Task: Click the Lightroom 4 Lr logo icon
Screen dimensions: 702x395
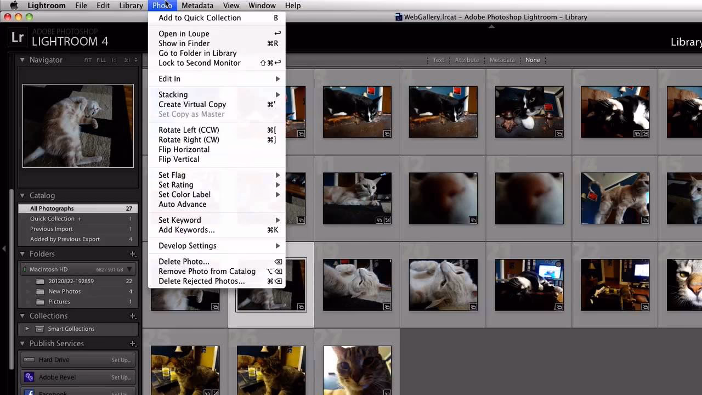Action: pos(18,37)
